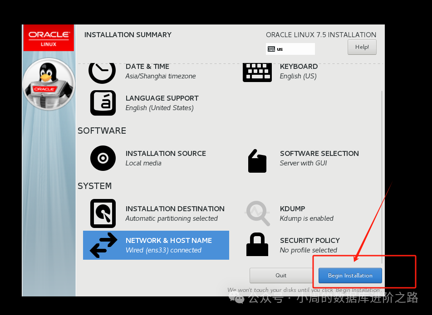Click the Oracle penguin mascot image
432x315 pixels.
[49, 84]
